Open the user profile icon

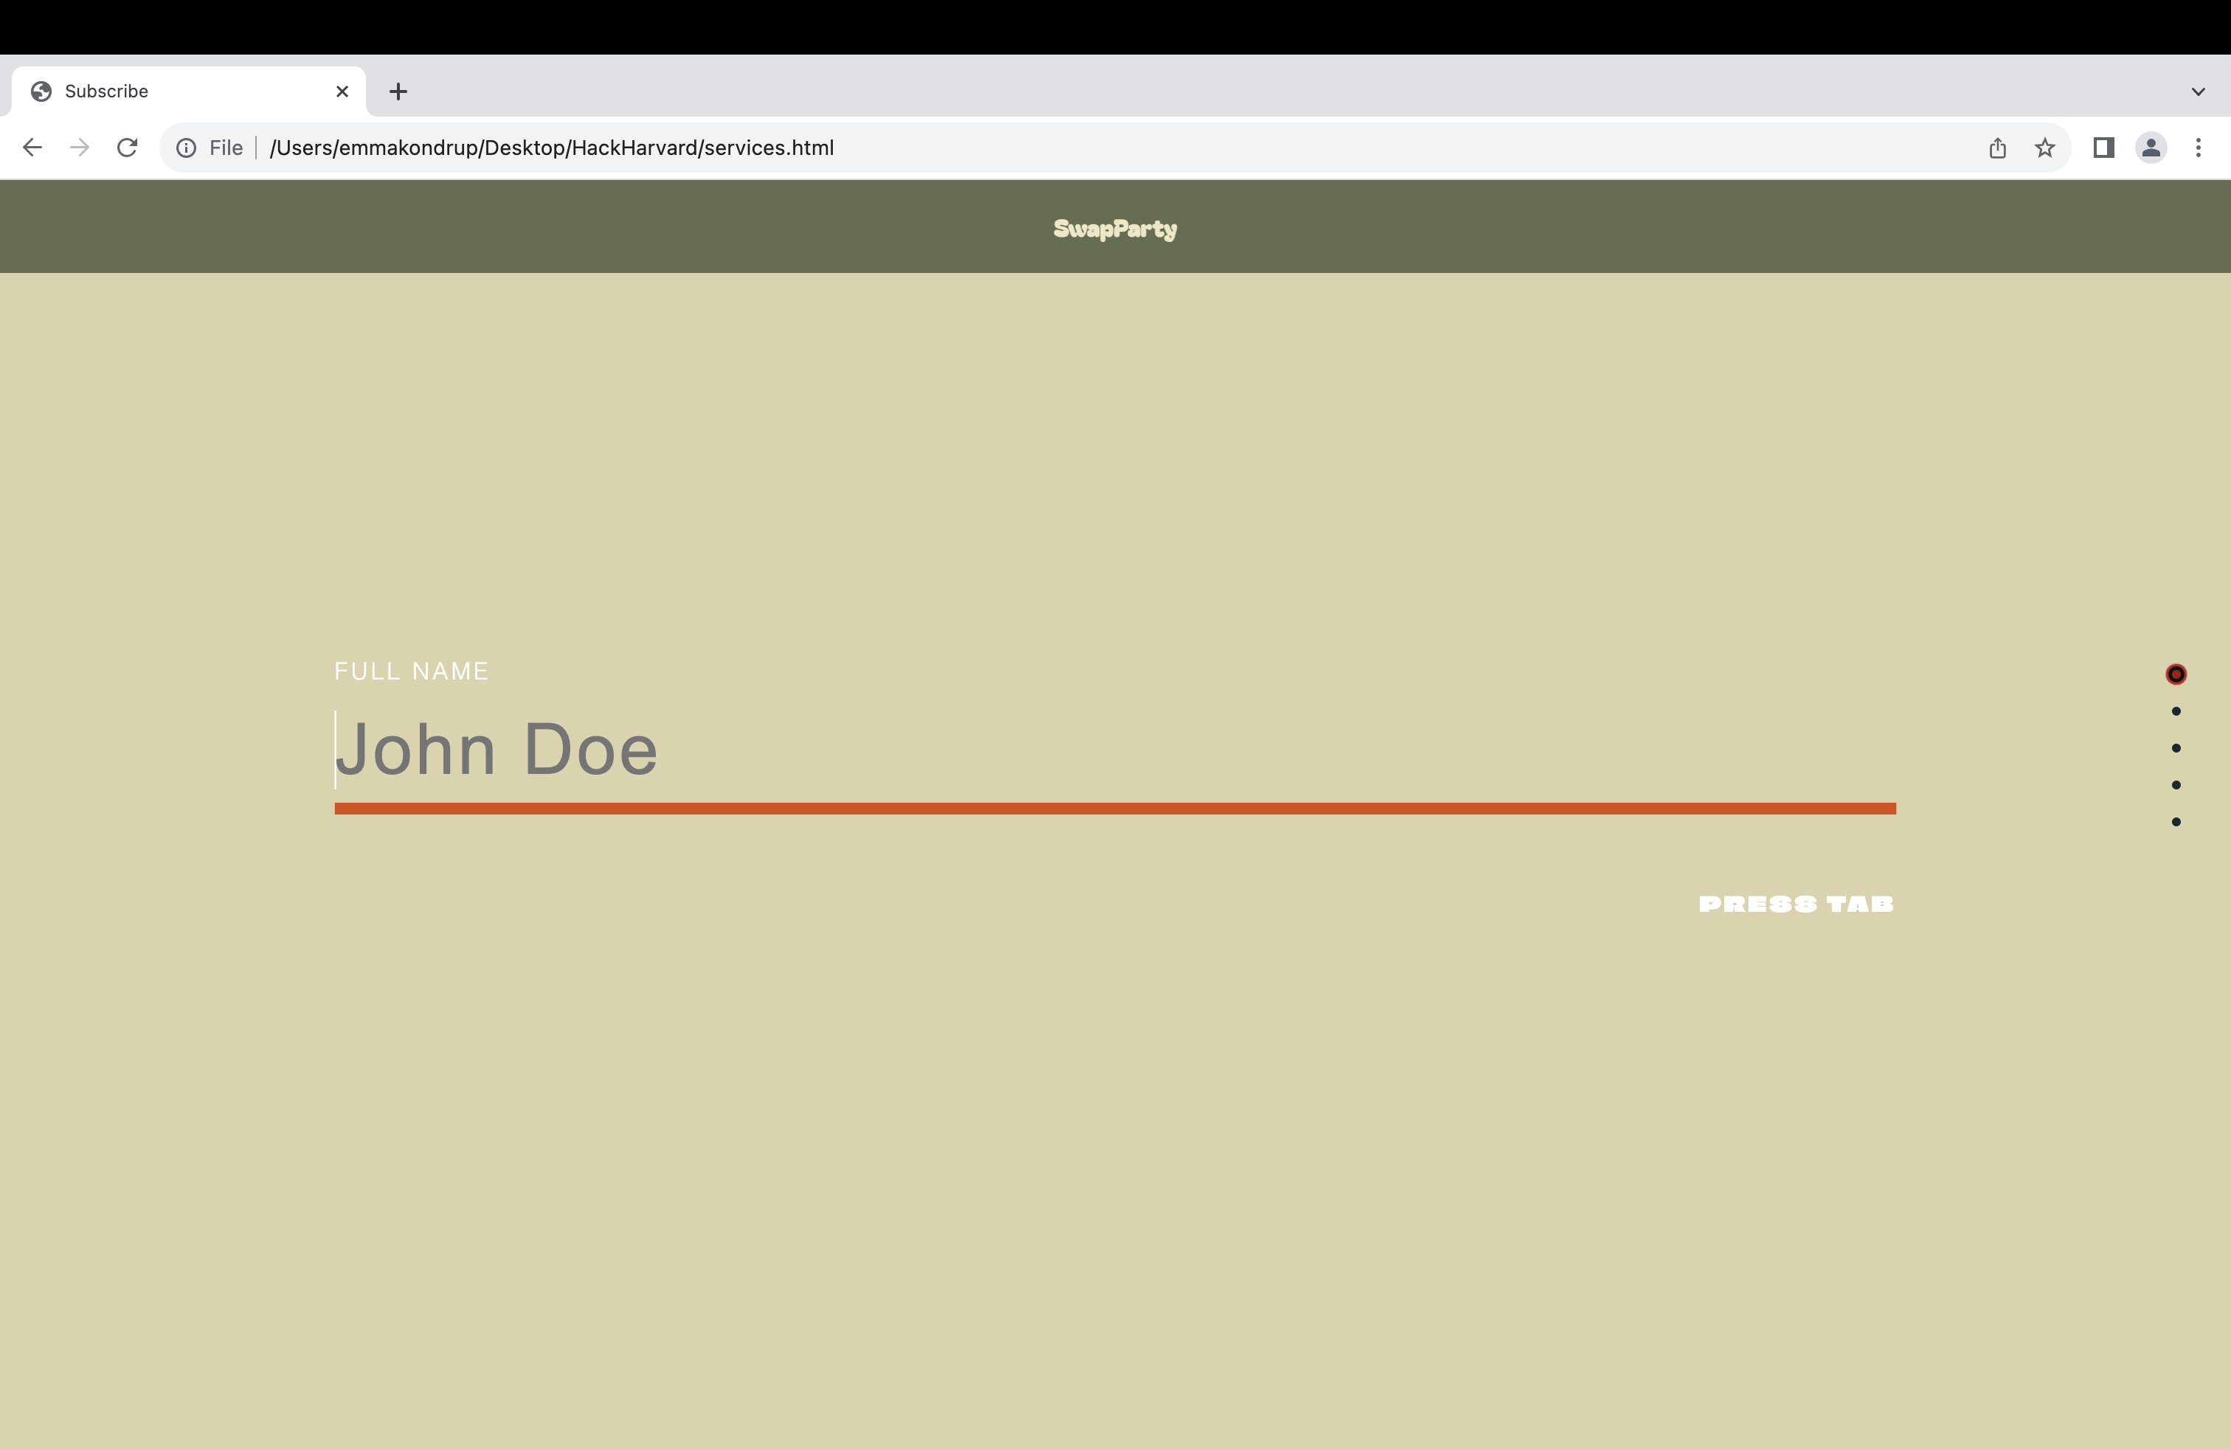tap(2151, 148)
